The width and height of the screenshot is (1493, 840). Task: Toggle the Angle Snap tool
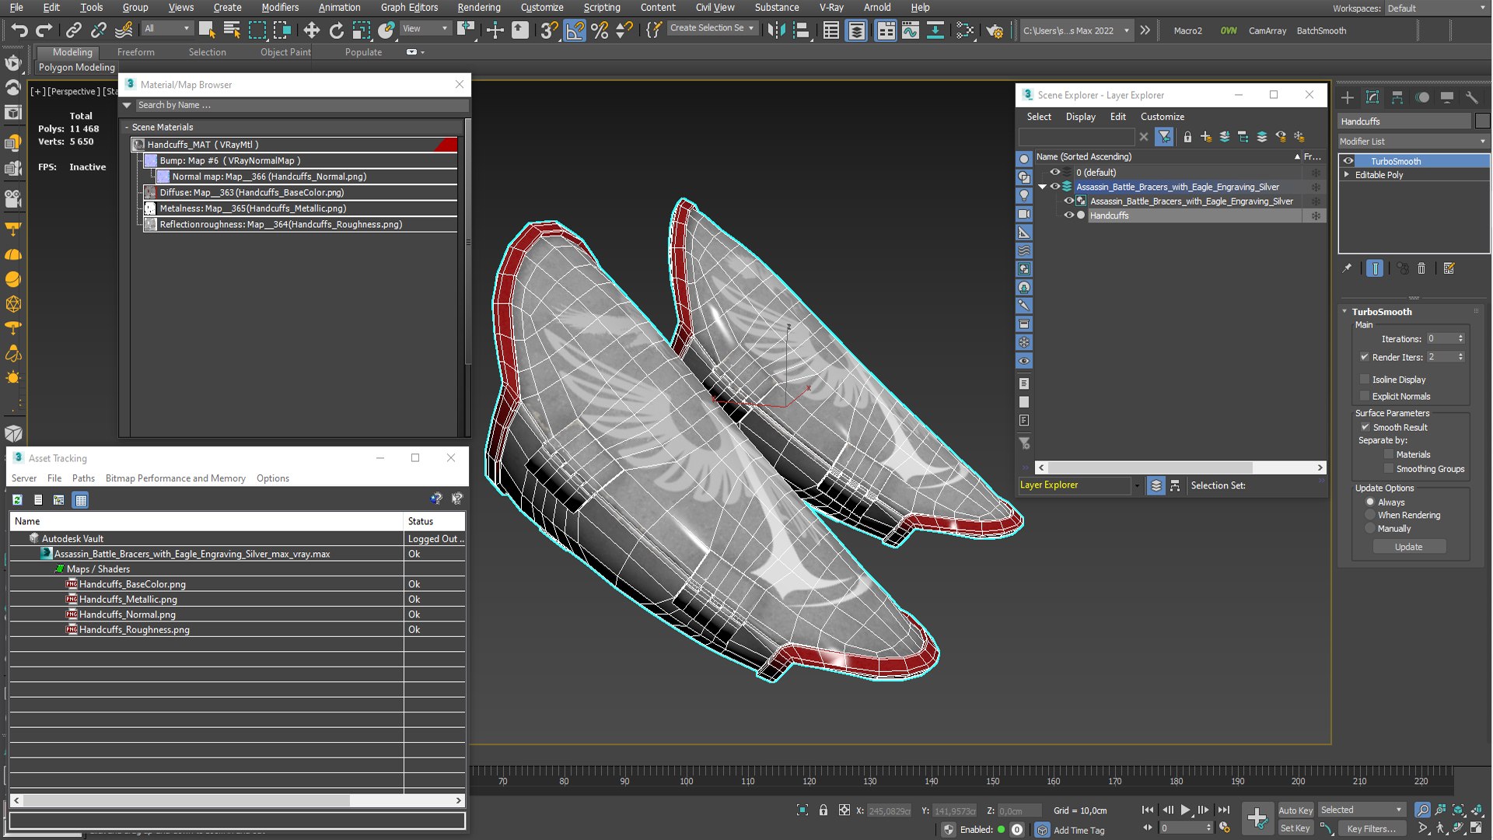pyautogui.click(x=575, y=30)
